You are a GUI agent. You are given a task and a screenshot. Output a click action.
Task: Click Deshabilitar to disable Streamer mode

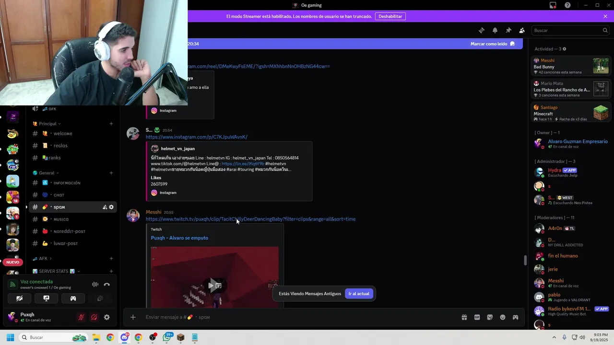pos(390,16)
